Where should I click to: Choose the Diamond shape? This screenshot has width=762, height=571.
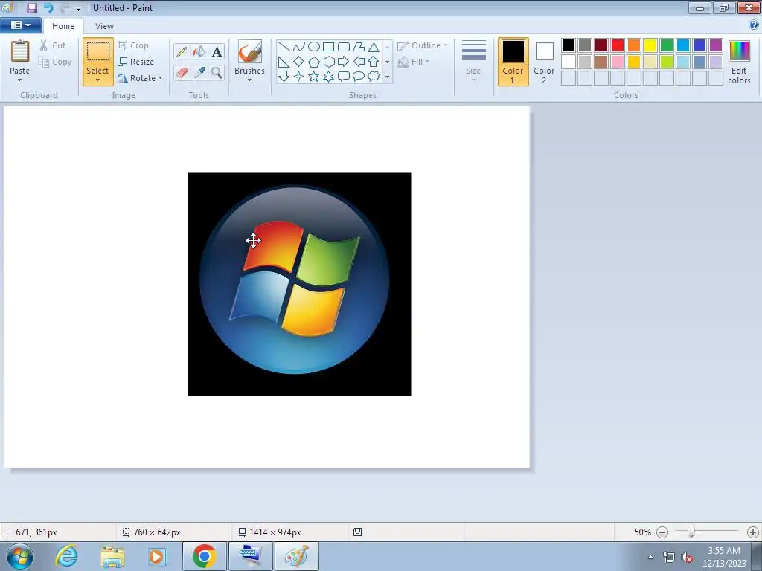[299, 62]
